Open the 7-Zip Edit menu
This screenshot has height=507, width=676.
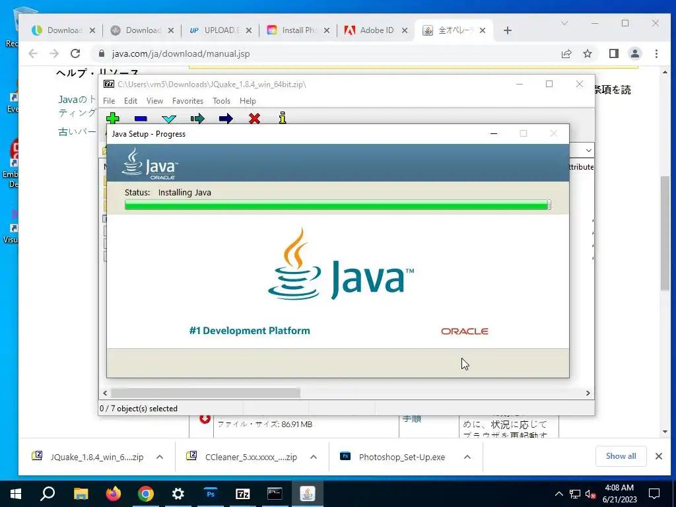point(131,101)
